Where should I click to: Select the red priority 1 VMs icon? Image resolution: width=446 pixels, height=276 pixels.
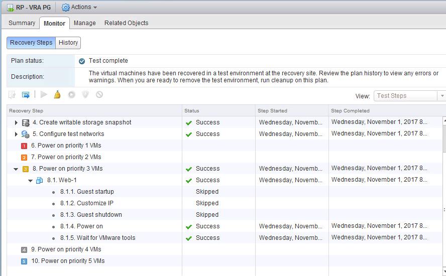[24, 146]
